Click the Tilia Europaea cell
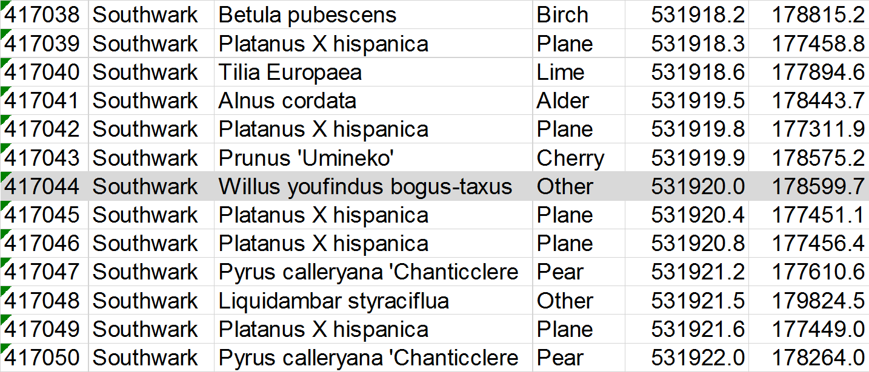Viewport: 869px width, 372px height. (290, 73)
